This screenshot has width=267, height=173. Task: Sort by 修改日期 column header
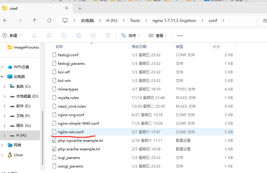coord(139,47)
